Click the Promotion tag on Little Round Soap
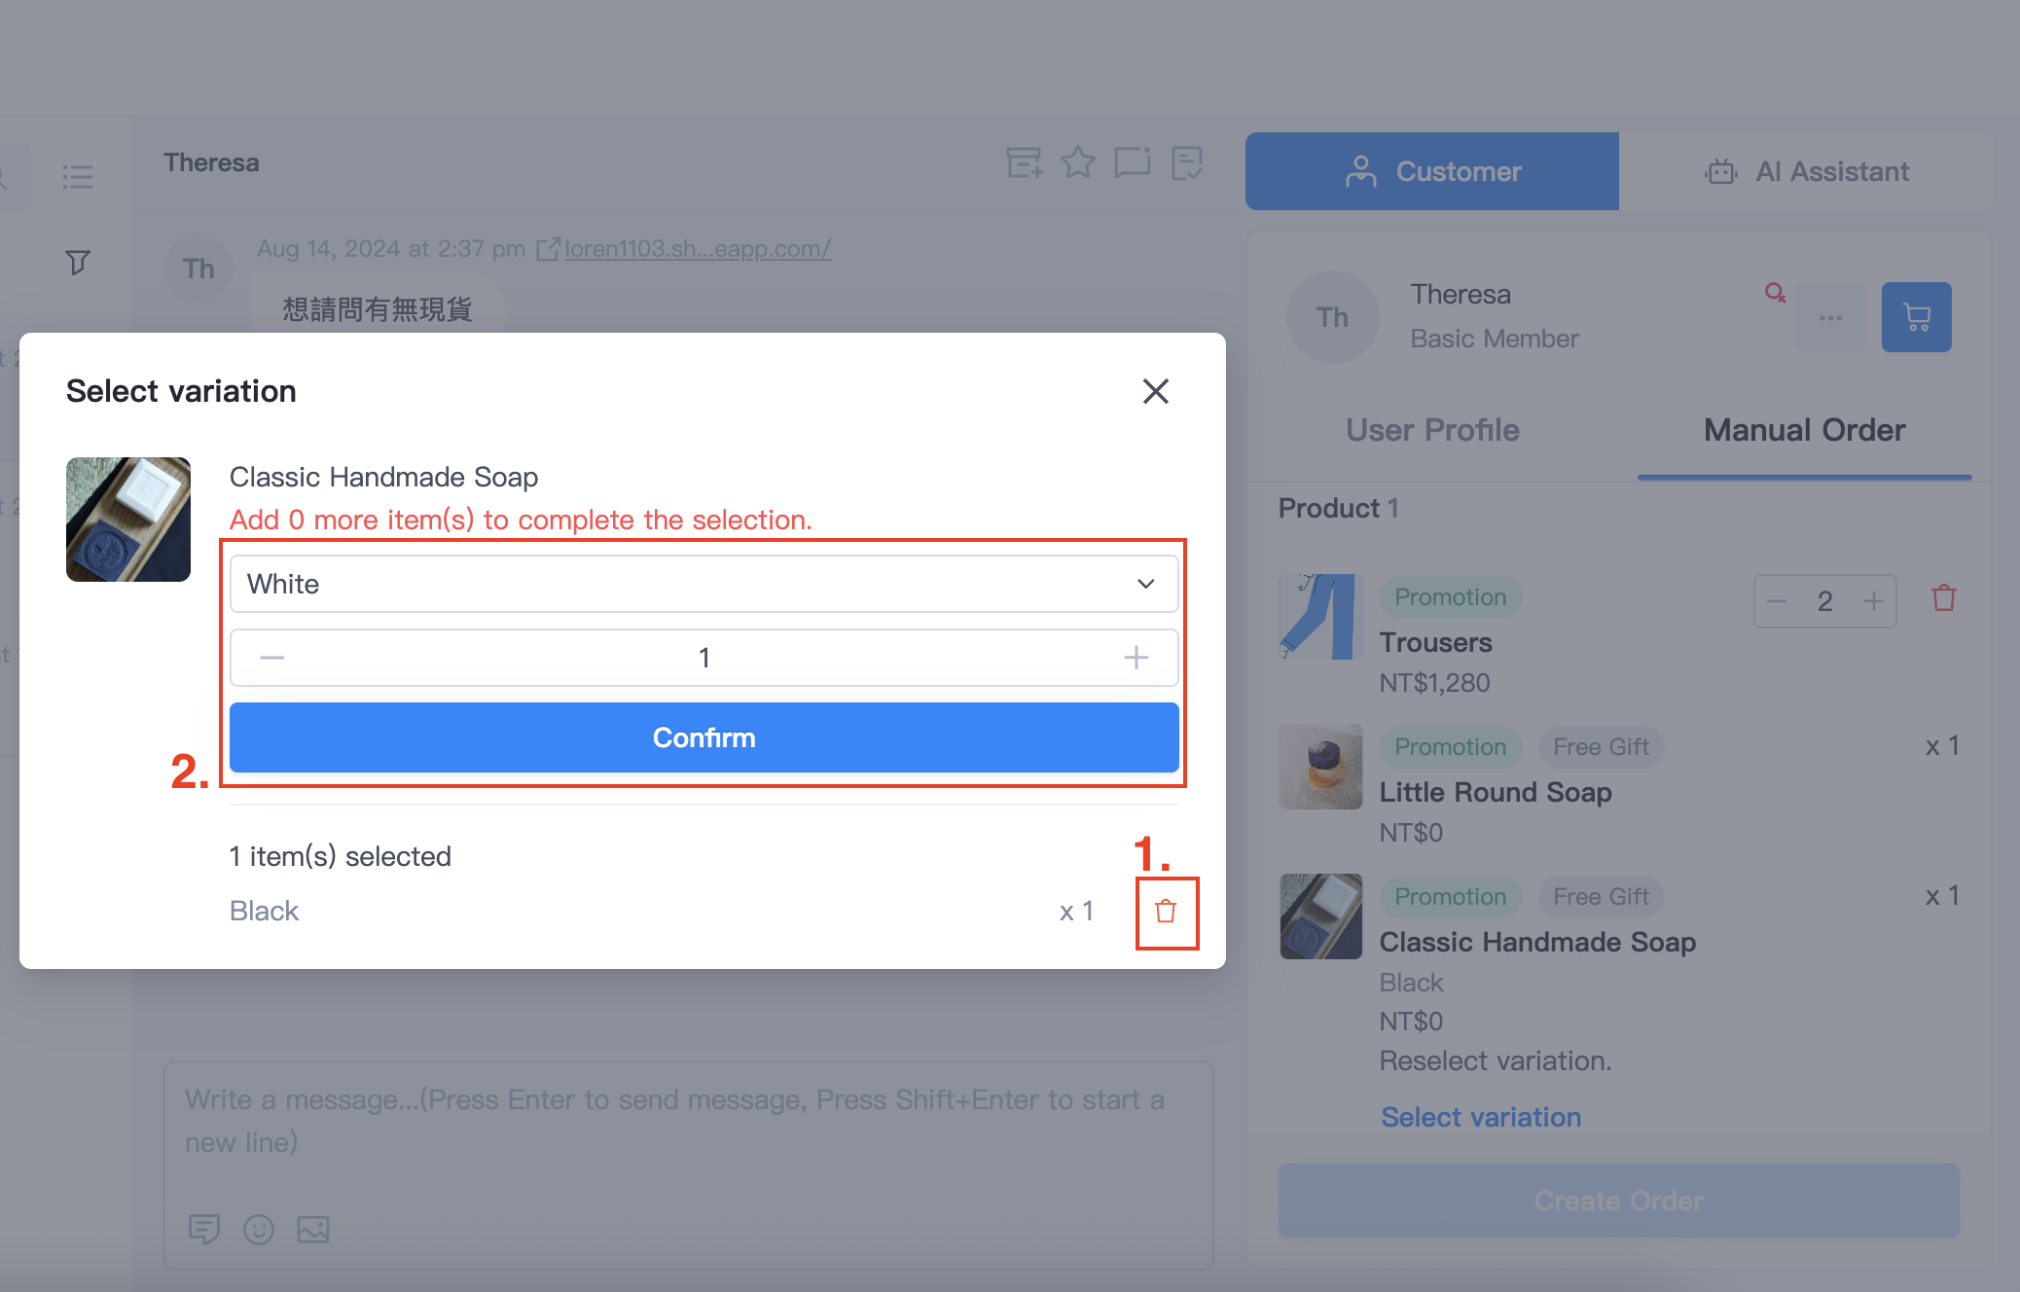Image resolution: width=2020 pixels, height=1292 pixels. tap(1450, 747)
